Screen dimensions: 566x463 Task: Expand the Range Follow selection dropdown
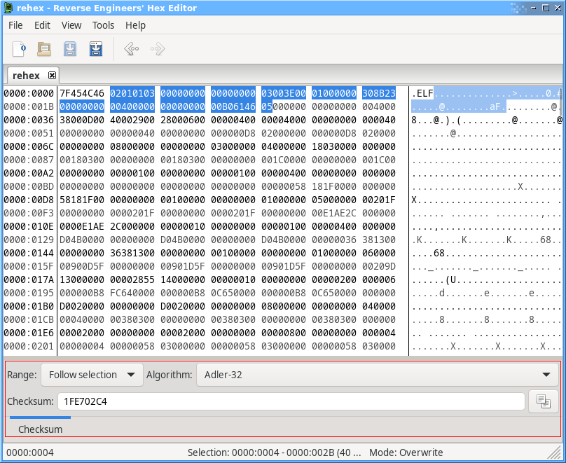92,375
